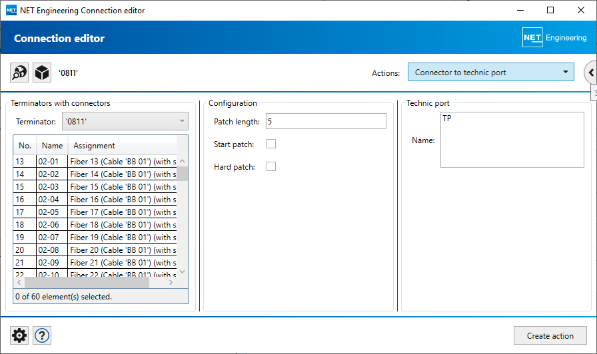Screen dimensions: 597x354
Task: Open the settings gear icon
Action: tap(19, 335)
